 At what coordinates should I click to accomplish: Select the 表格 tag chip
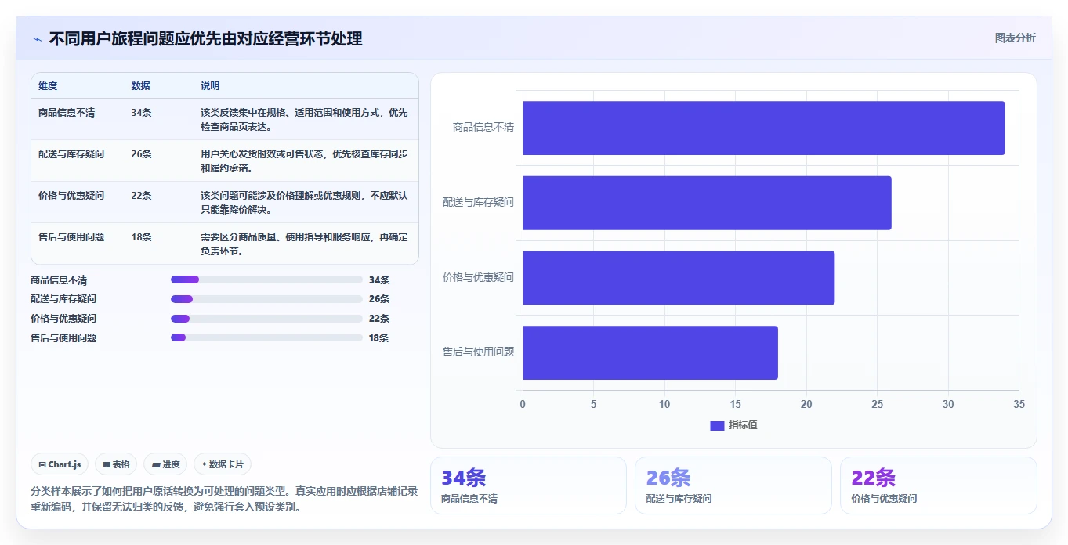[x=116, y=464]
